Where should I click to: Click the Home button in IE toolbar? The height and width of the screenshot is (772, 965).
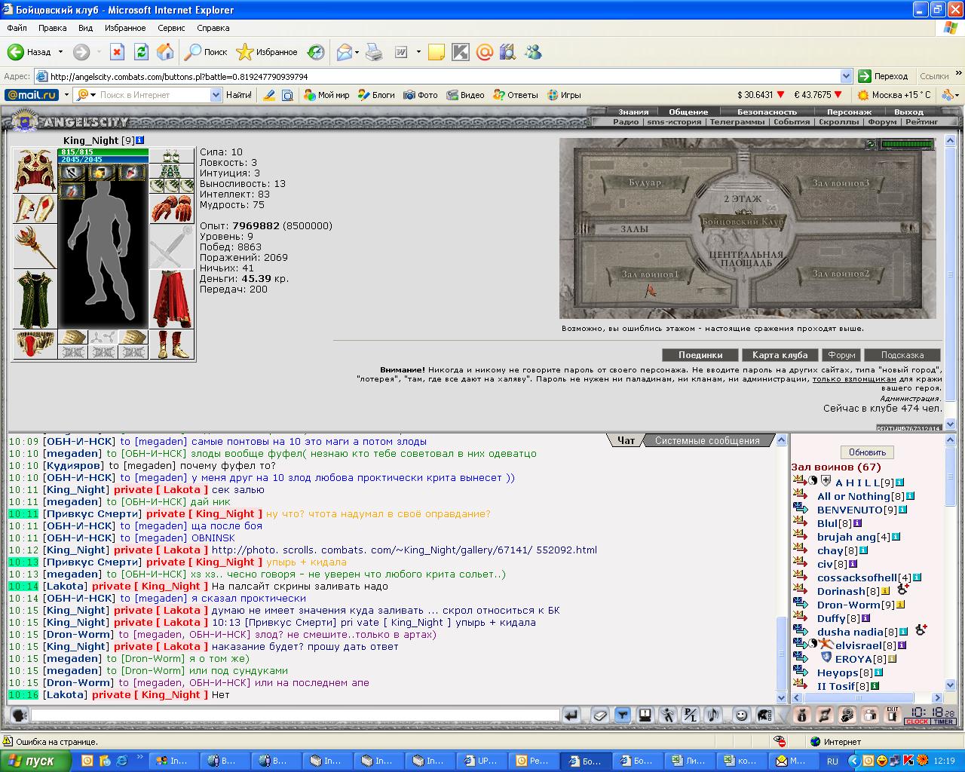165,52
